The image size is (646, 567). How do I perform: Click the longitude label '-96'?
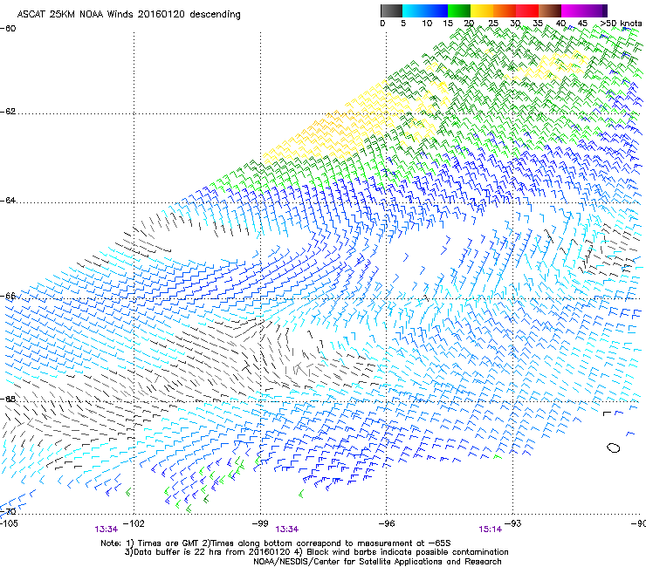387,523
